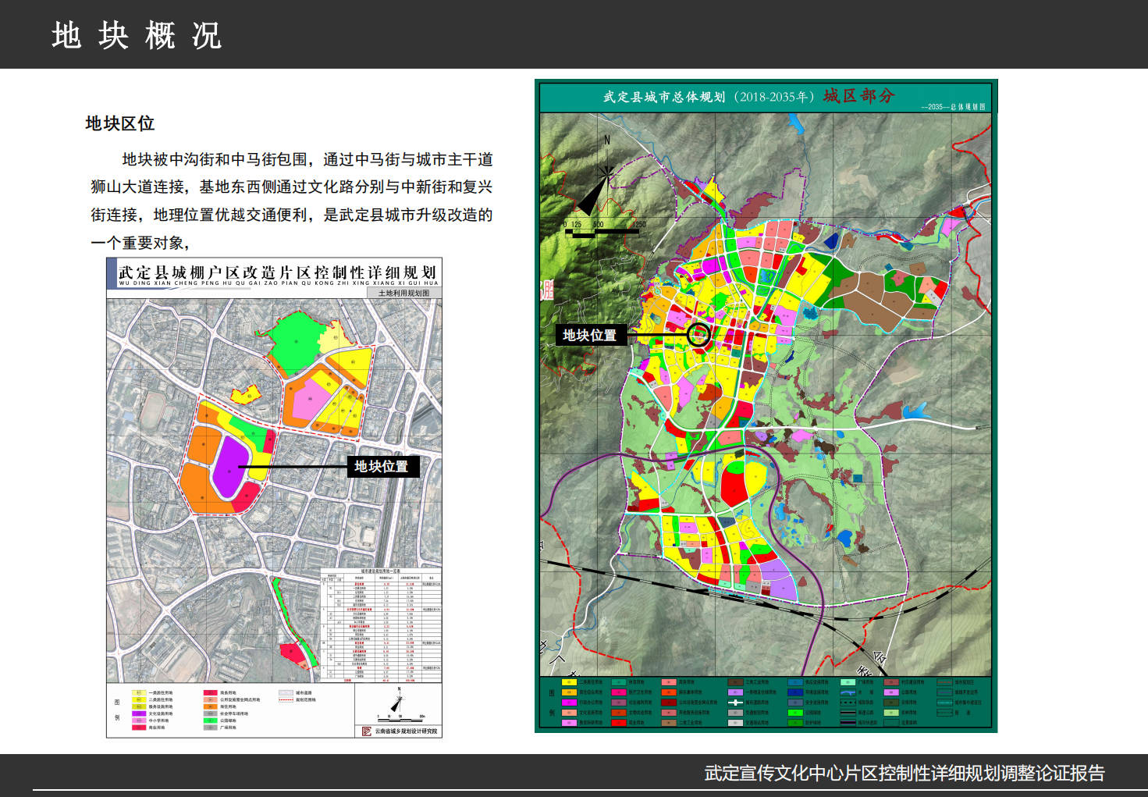Screen dimensions: 1148x797
Task: Click the yellow swatch in right map legend
Action: (x=568, y=682)
